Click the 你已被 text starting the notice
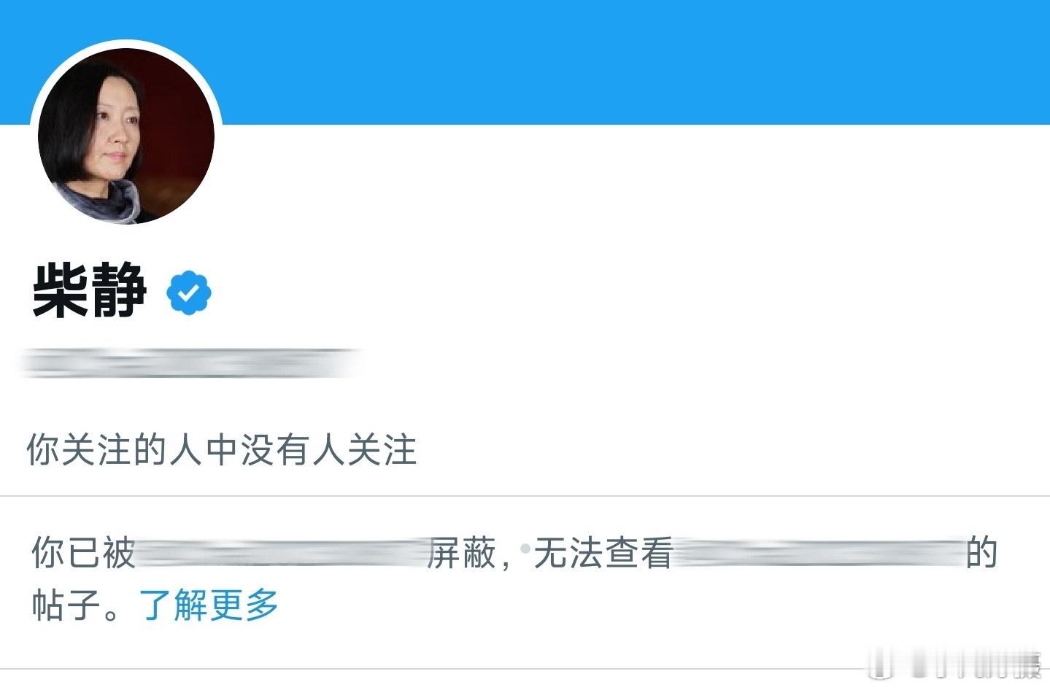Screen dimensions: 1050x690 tap(83, 554)
